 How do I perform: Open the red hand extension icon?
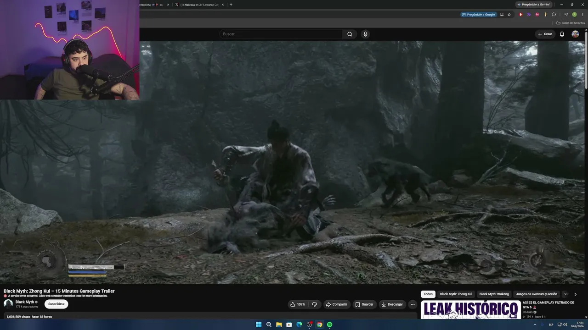click(520, 14)
